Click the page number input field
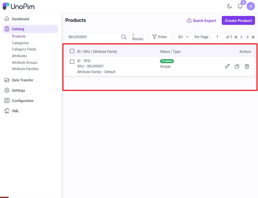The image size is (258, 198). pyautogui.click(x=217, y=37)
